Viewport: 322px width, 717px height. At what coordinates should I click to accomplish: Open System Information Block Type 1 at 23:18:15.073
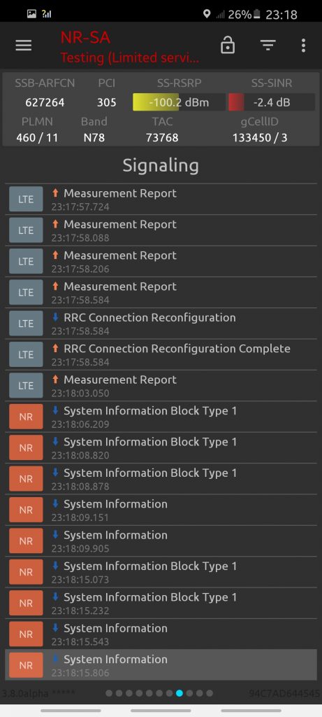[161, 572]
